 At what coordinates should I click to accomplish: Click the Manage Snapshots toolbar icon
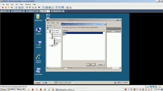(x=22, y=7)
